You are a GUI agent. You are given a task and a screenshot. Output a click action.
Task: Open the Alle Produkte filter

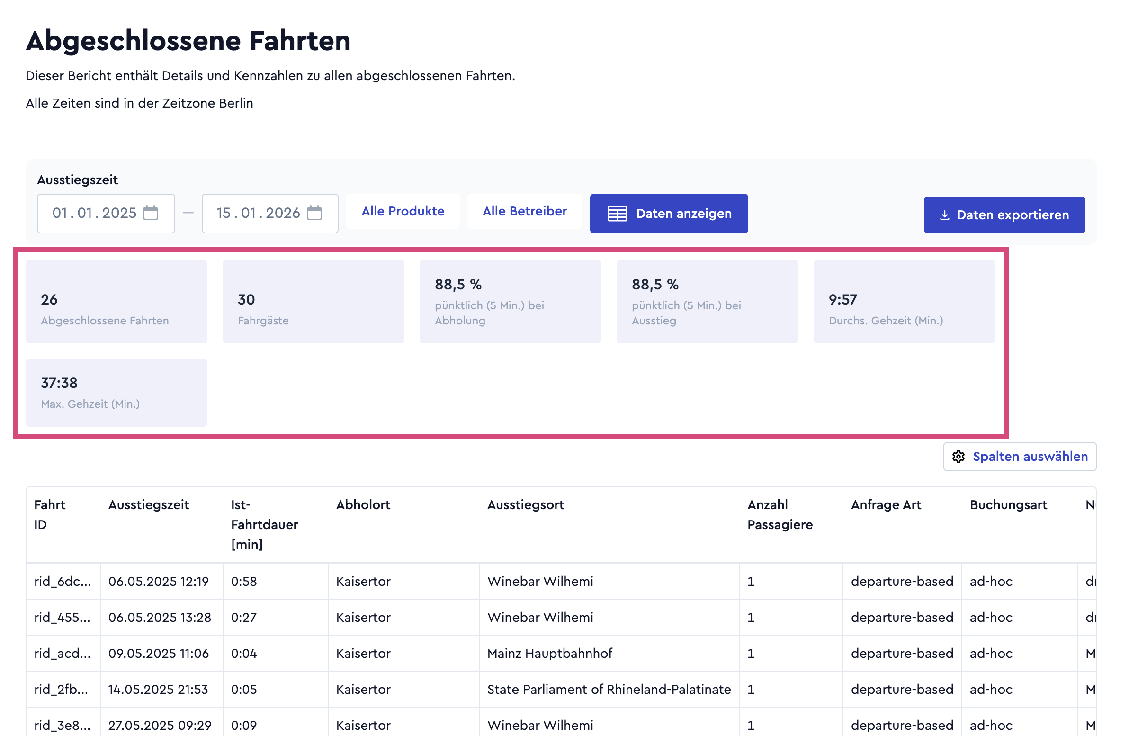403,211
